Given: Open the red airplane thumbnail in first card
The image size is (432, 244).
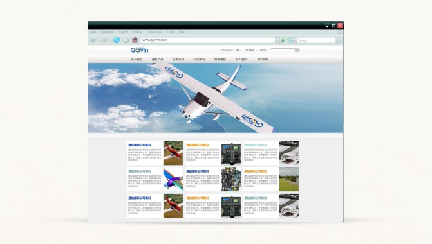Looking at the screenshot, I should (x=173, y=153).
